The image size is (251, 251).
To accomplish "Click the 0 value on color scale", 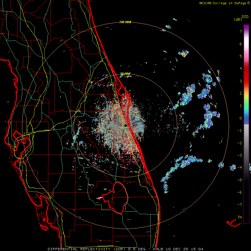I will [241, 118].
